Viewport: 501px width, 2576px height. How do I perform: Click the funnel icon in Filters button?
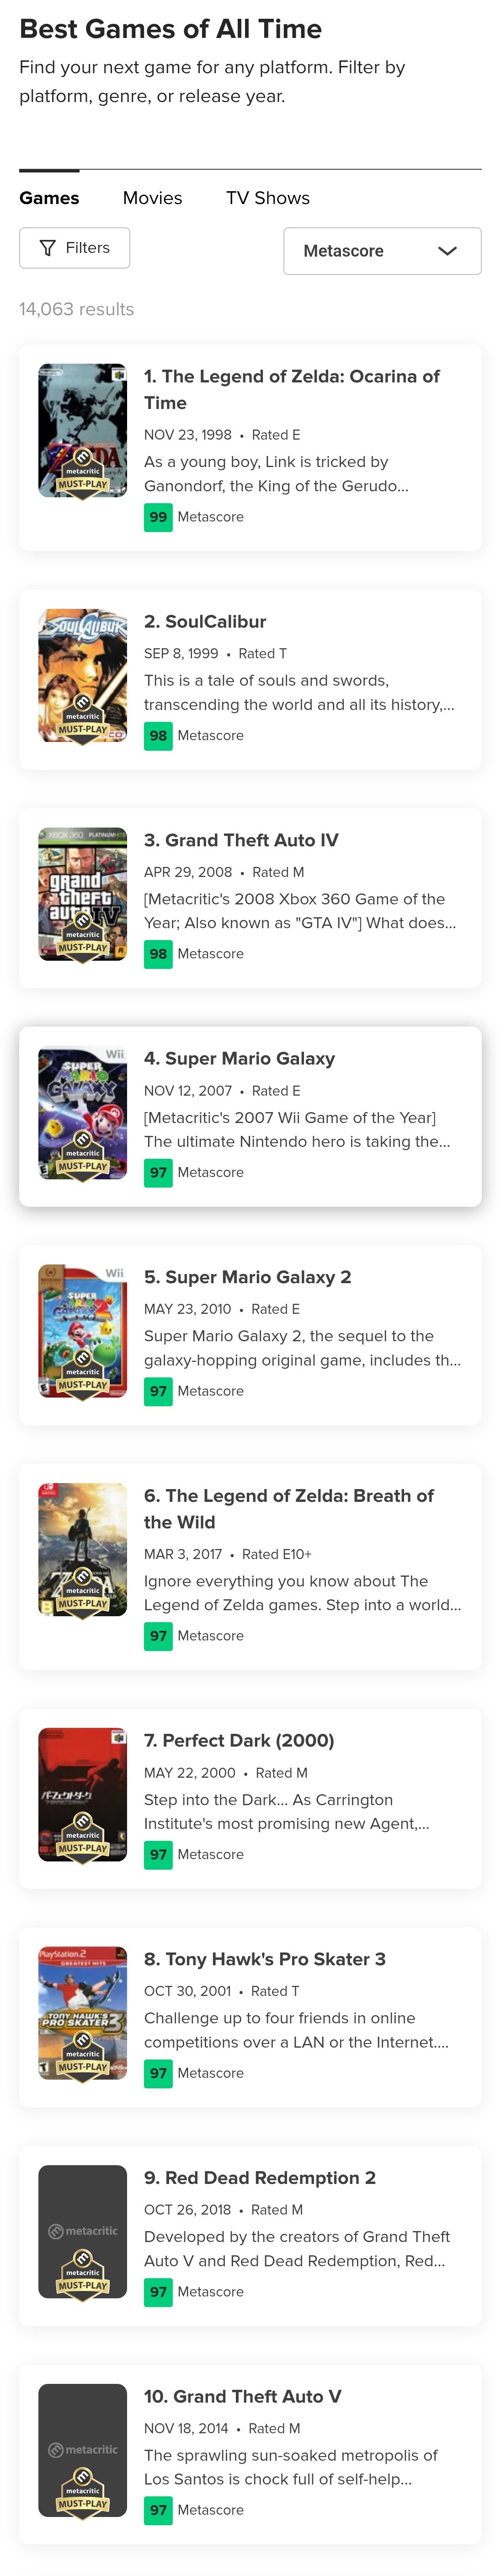pyautogui.click(x=47, y=248)
